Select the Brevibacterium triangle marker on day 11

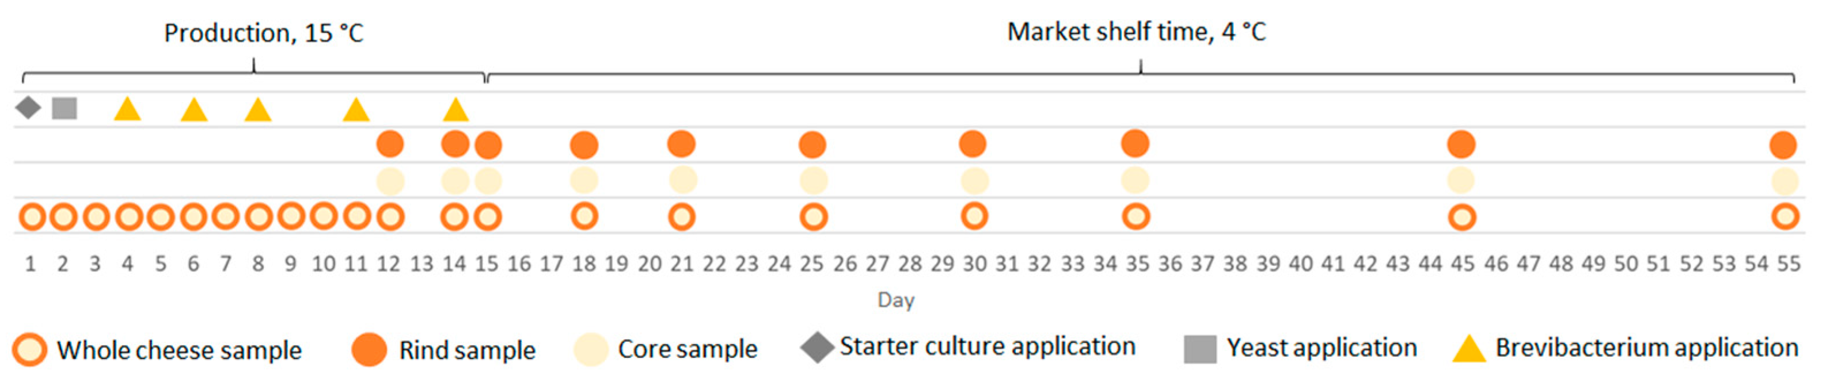pyautogui.click(x=356, y=111)
